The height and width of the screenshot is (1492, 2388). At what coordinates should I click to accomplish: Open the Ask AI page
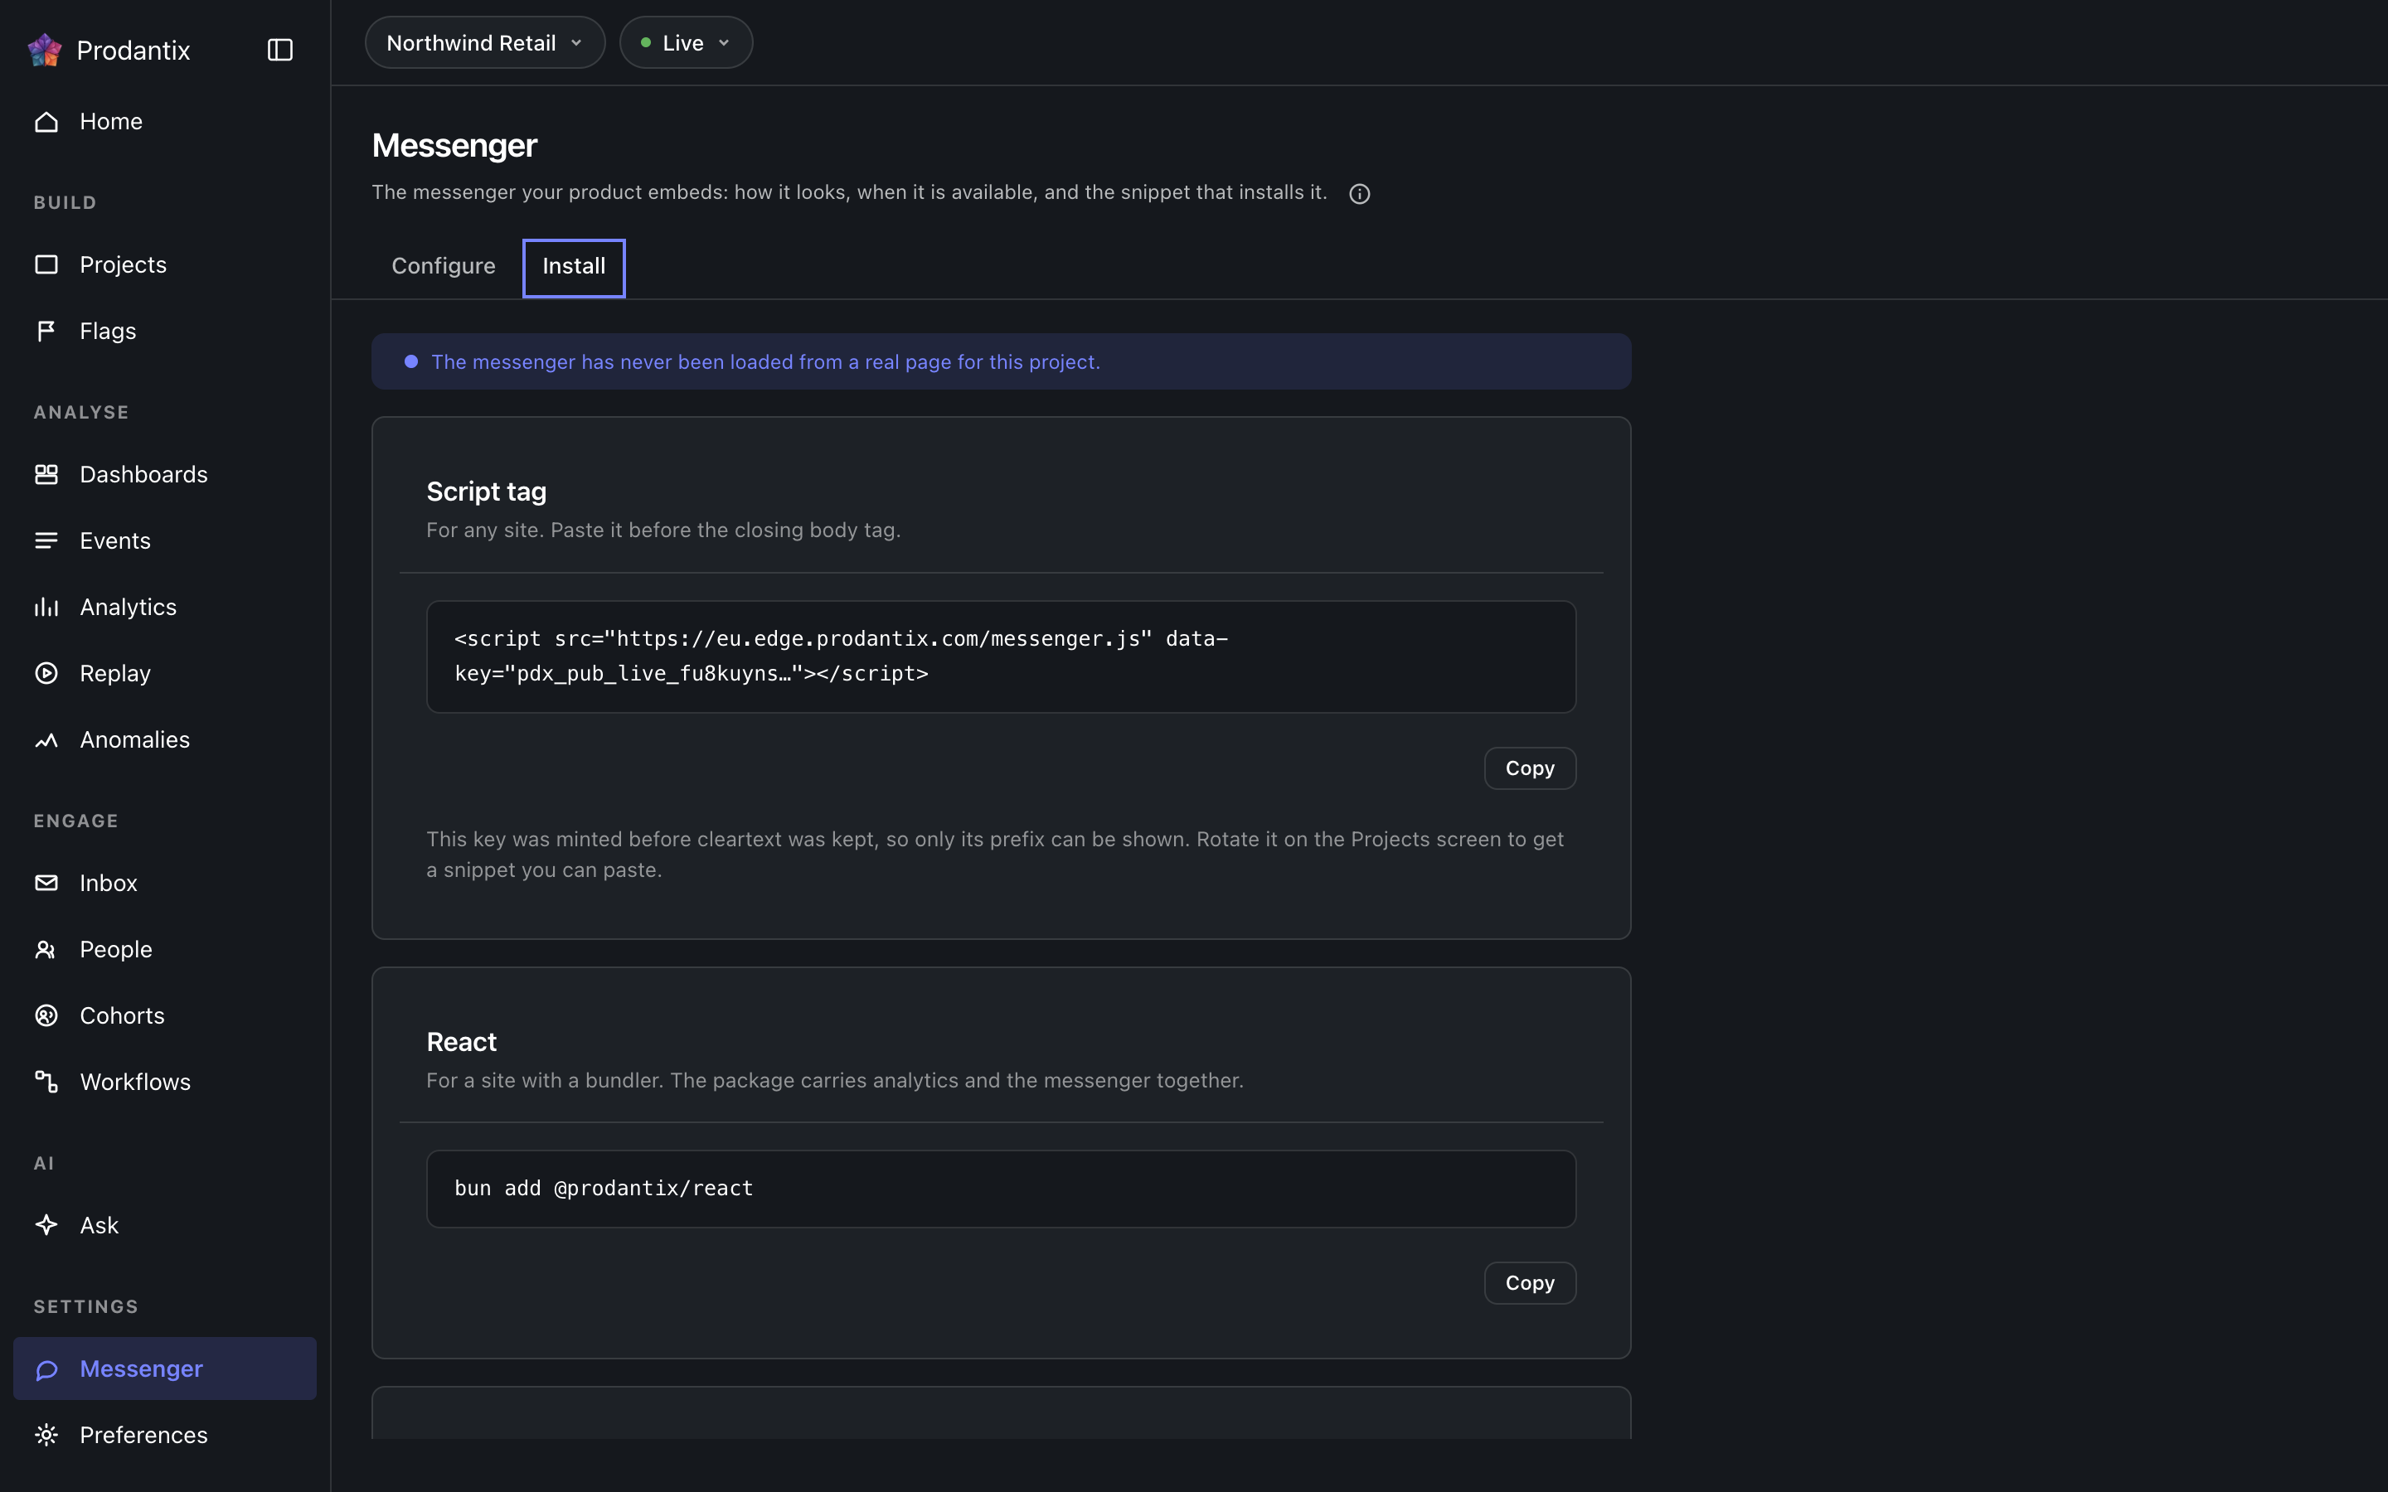tap(165, 1224)
